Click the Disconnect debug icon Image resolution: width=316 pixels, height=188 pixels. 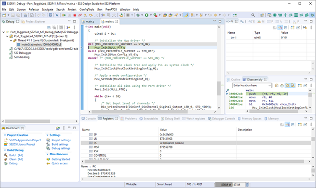coord(80,15)
